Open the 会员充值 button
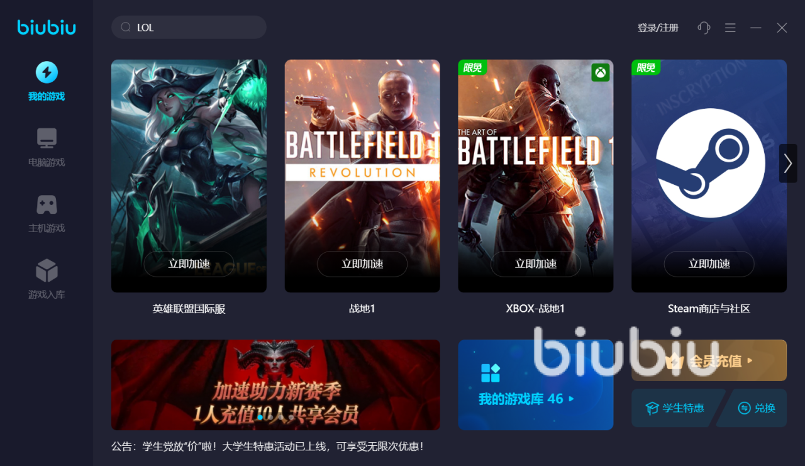The image size is (805, 466). [709, 360]
